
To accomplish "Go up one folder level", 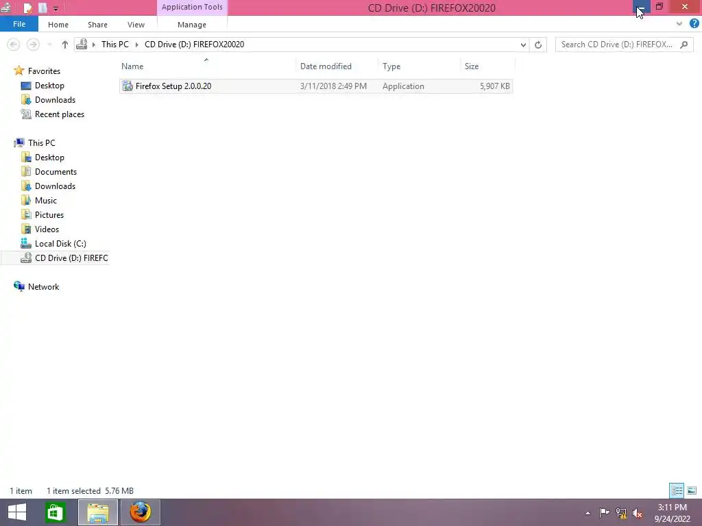I will tap(65, 45).
